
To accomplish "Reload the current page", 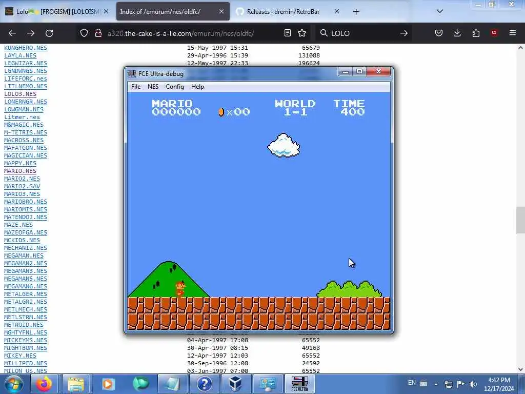I will tap(49, 33).
